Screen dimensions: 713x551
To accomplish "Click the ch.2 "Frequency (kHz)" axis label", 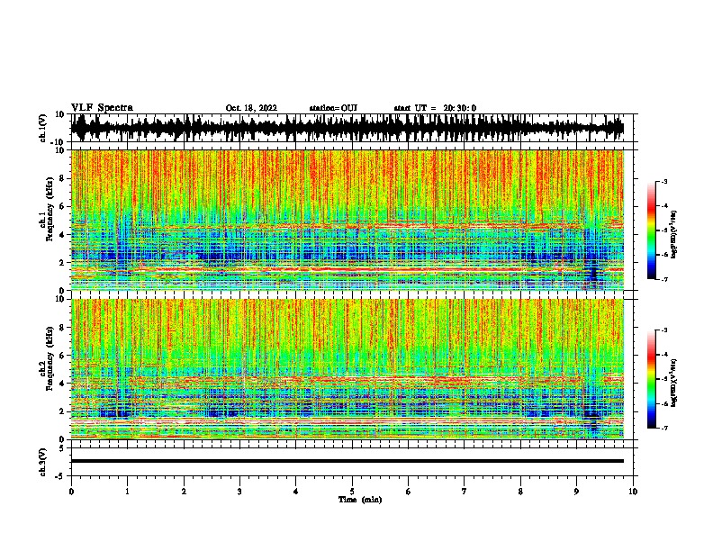I will 50,358.
